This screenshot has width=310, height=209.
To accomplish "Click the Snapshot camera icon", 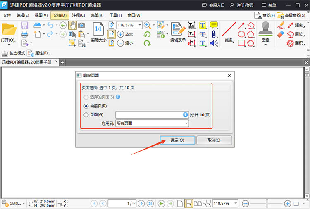I will [x=81, y=25].
